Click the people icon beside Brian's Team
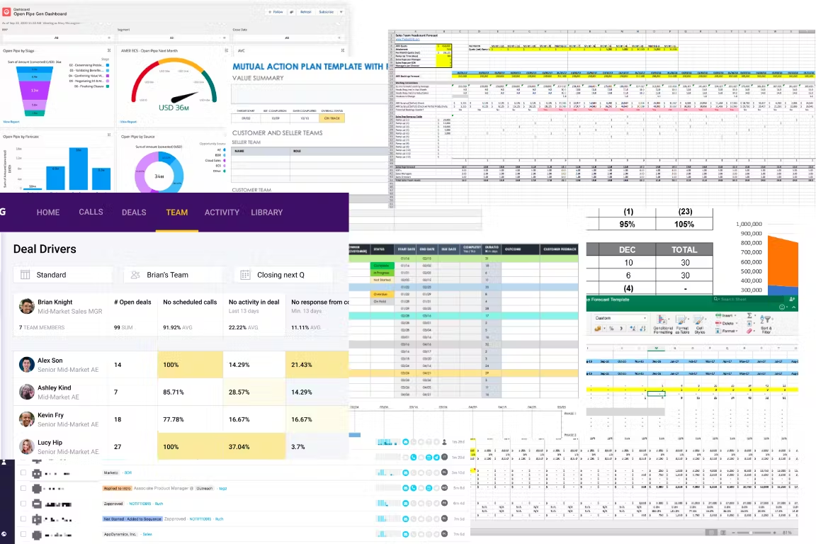The height and width of the screenshot is (544, 816). coord(135,275)
